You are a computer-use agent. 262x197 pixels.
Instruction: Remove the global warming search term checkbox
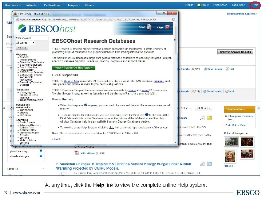41,151
